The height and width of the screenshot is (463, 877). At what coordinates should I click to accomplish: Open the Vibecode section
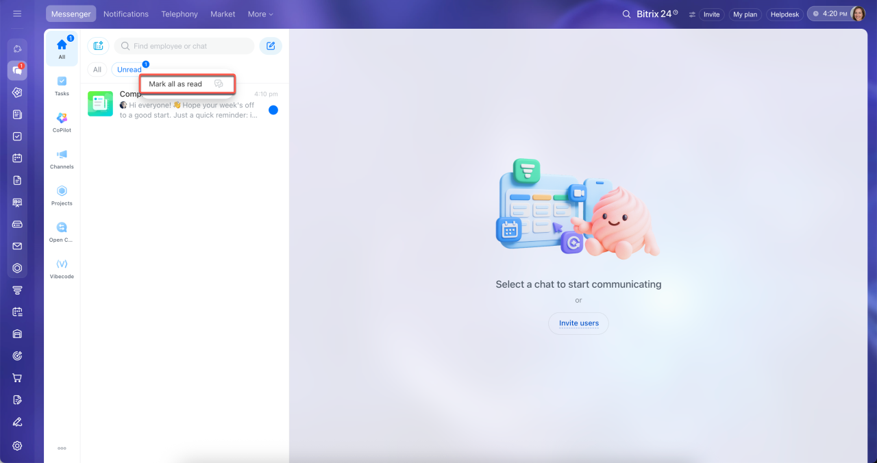coord(62,268)
